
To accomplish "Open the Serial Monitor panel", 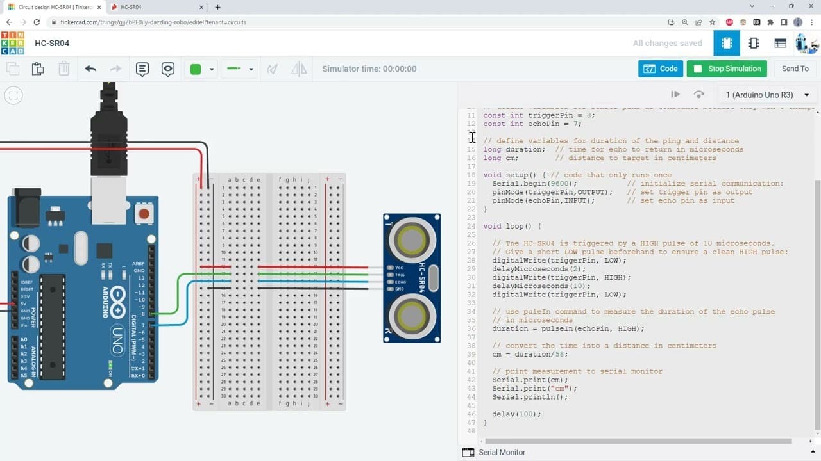I will click(x=494, y=452).
